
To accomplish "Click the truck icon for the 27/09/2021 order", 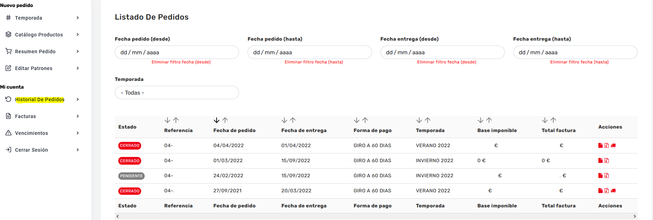I will click(613, 191).
